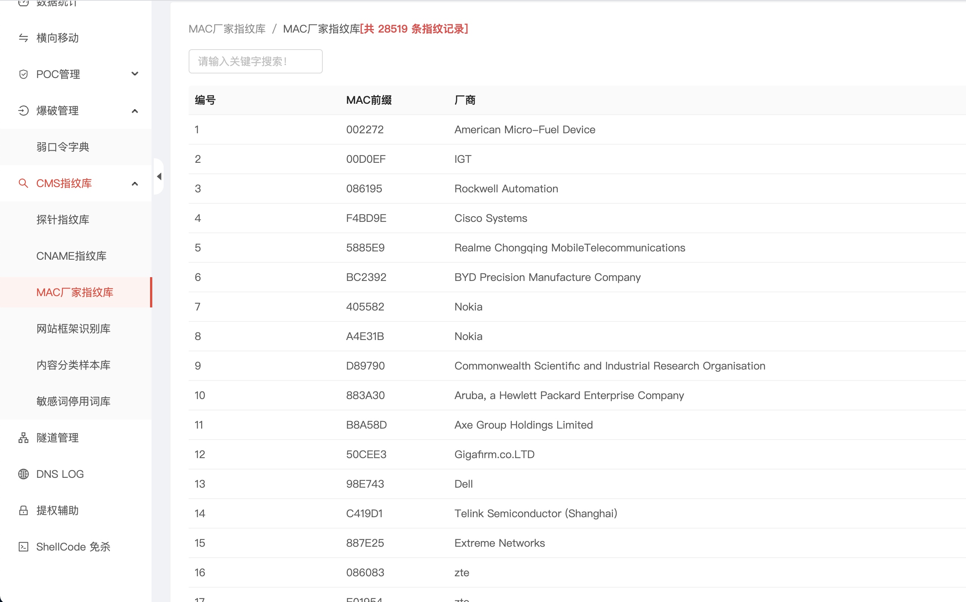Expand the POC管理 menu chevron
The image size is (966, 602).
[134, 74]
